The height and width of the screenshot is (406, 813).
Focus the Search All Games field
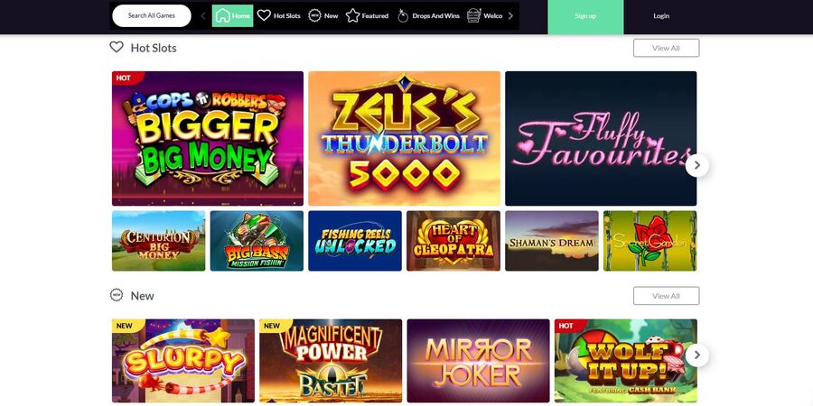coord(152,15)
